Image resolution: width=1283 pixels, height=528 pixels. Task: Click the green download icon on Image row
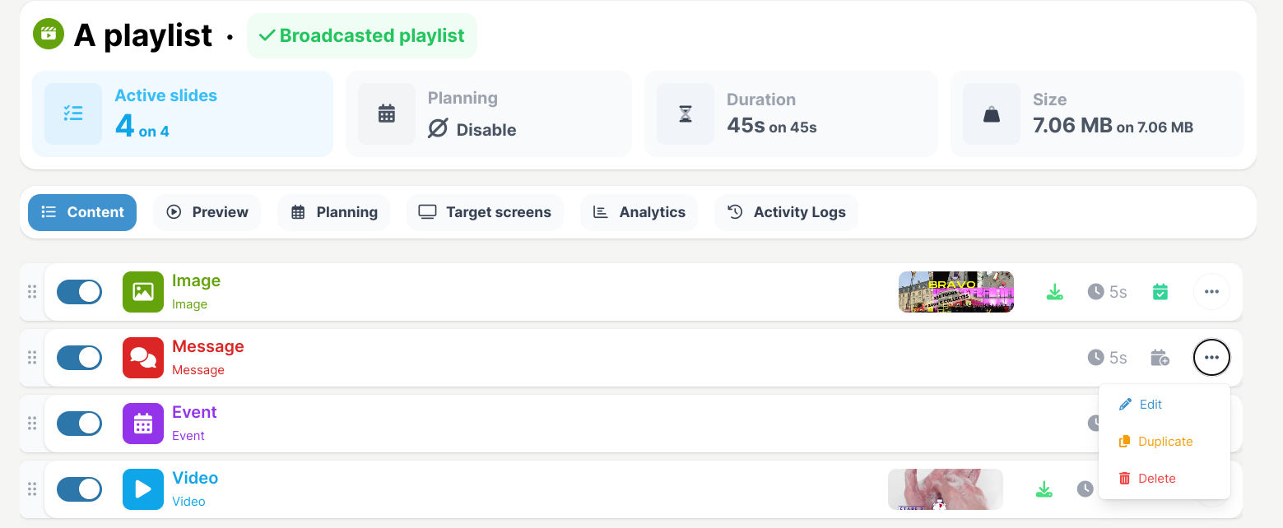pyautogui.click(x=1054, y=292)
